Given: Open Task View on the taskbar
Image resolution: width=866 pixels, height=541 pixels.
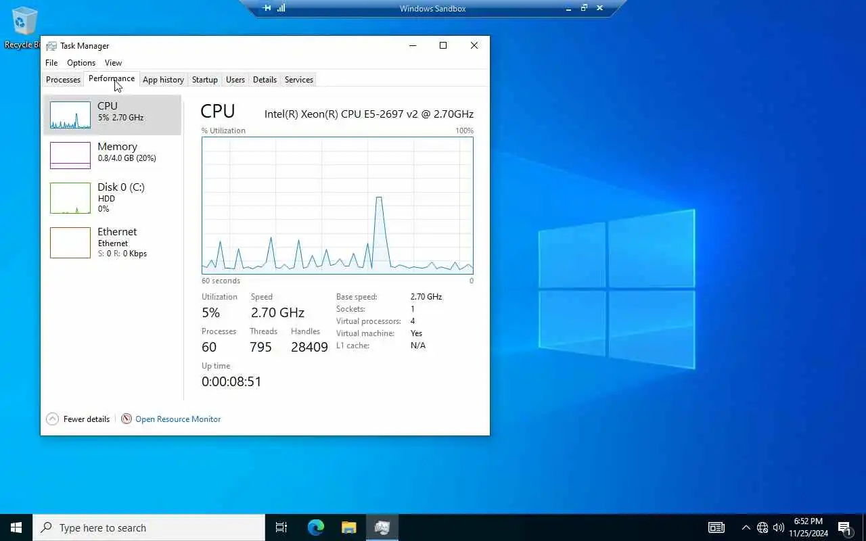Looking at the screenshot, I should (281, 527).
